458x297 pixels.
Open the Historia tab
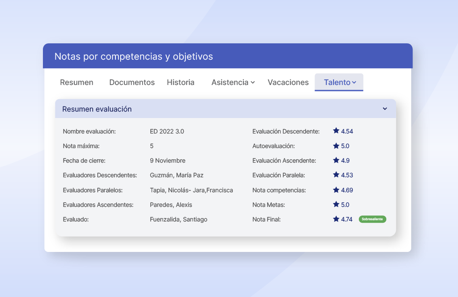click(x=181, y=82)
